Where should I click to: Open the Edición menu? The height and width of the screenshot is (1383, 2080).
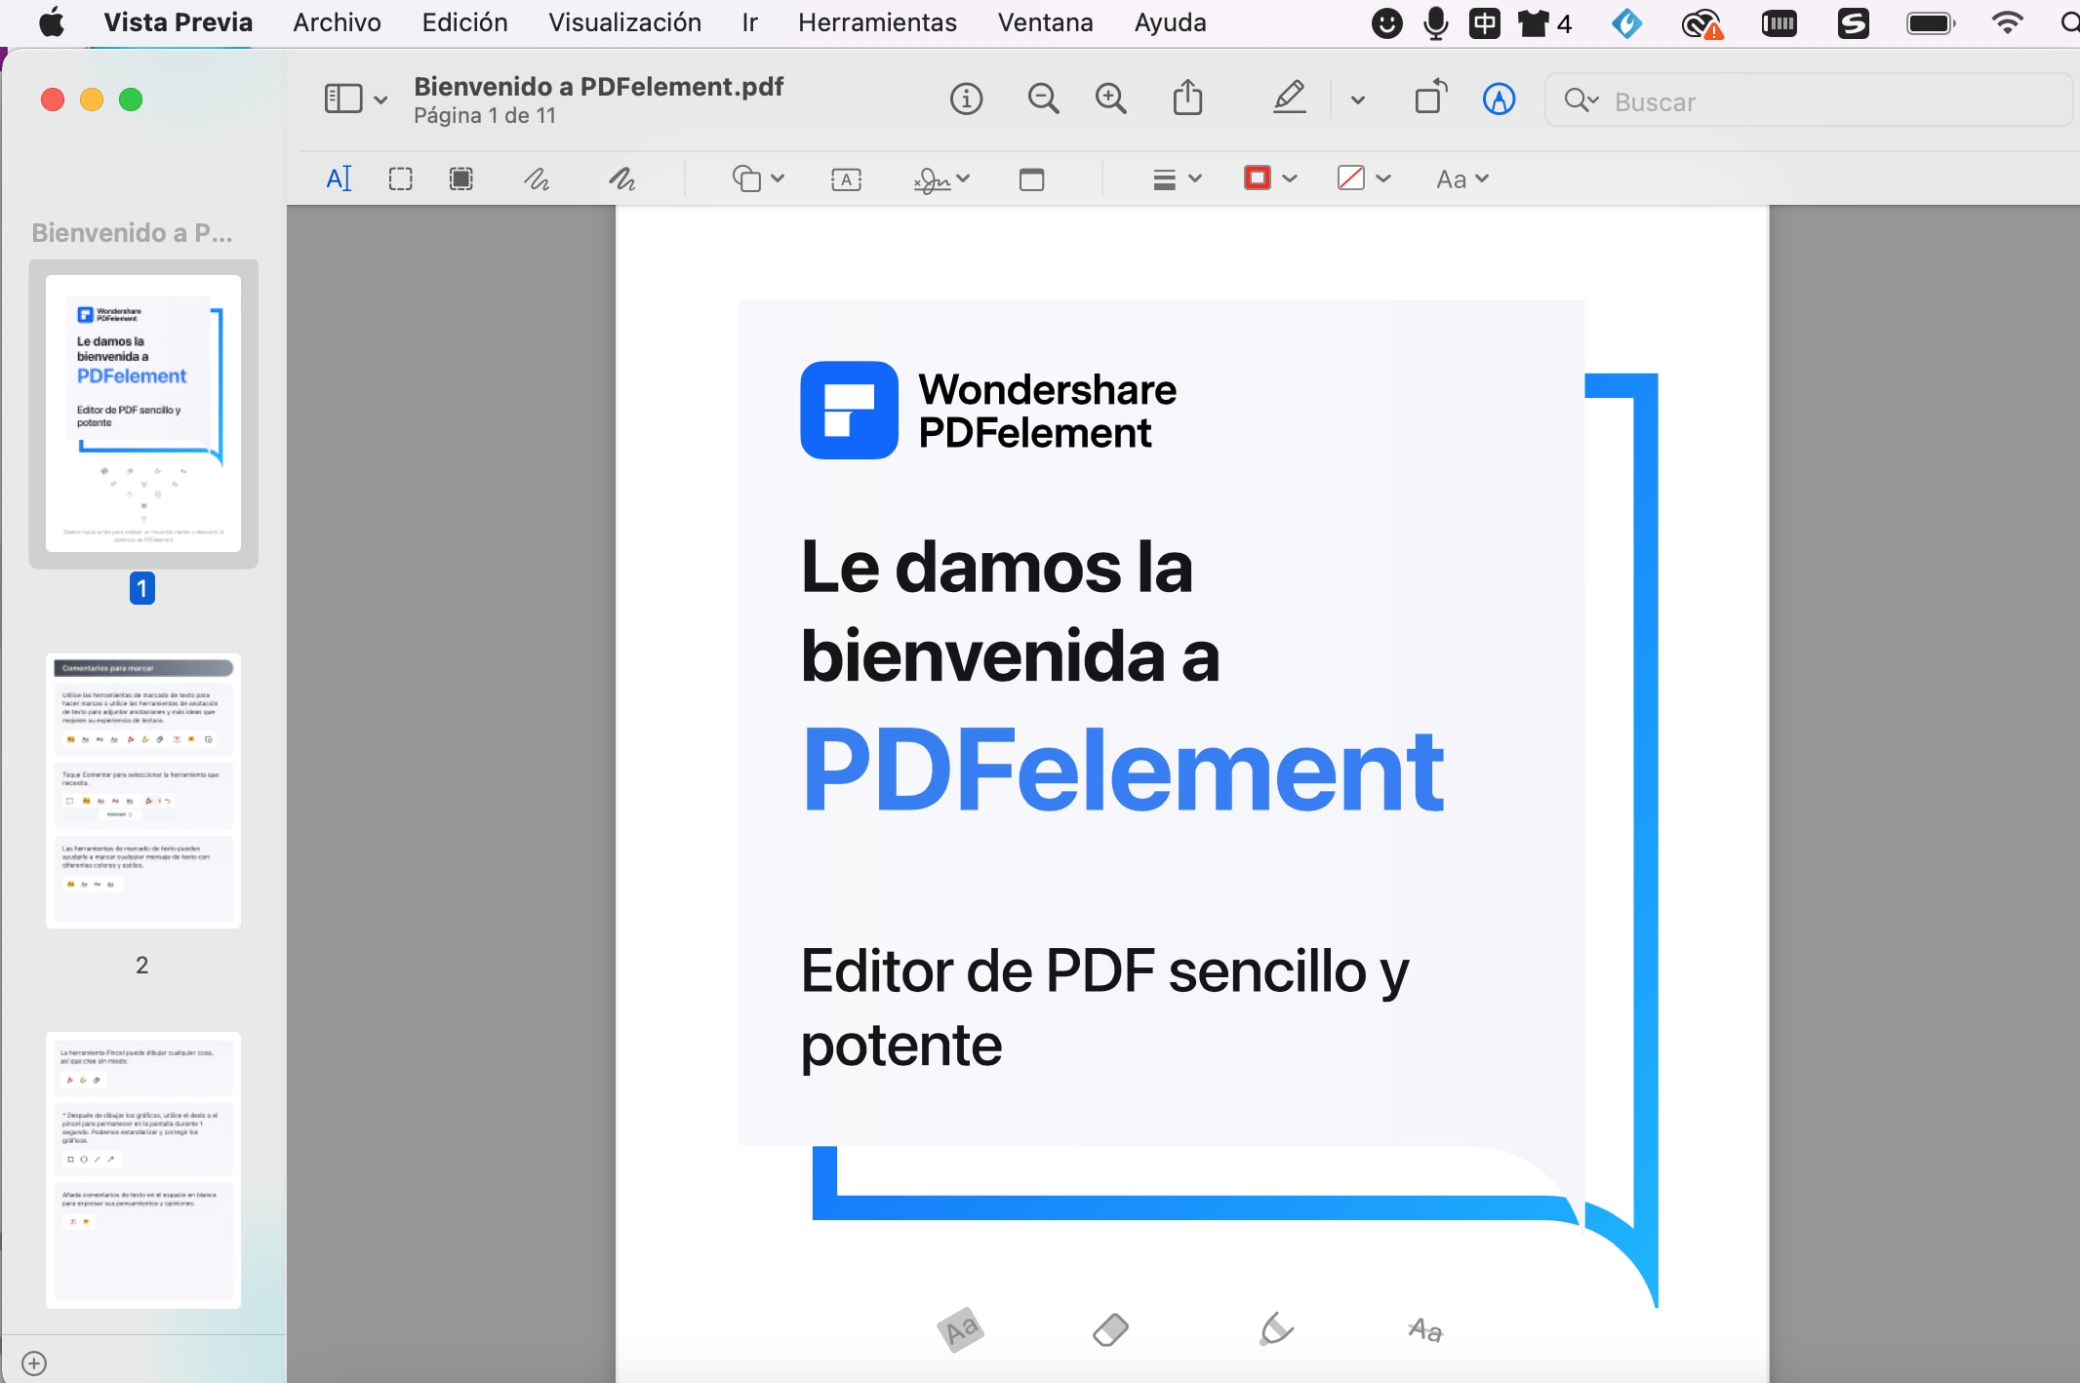[x=464, y=22]
